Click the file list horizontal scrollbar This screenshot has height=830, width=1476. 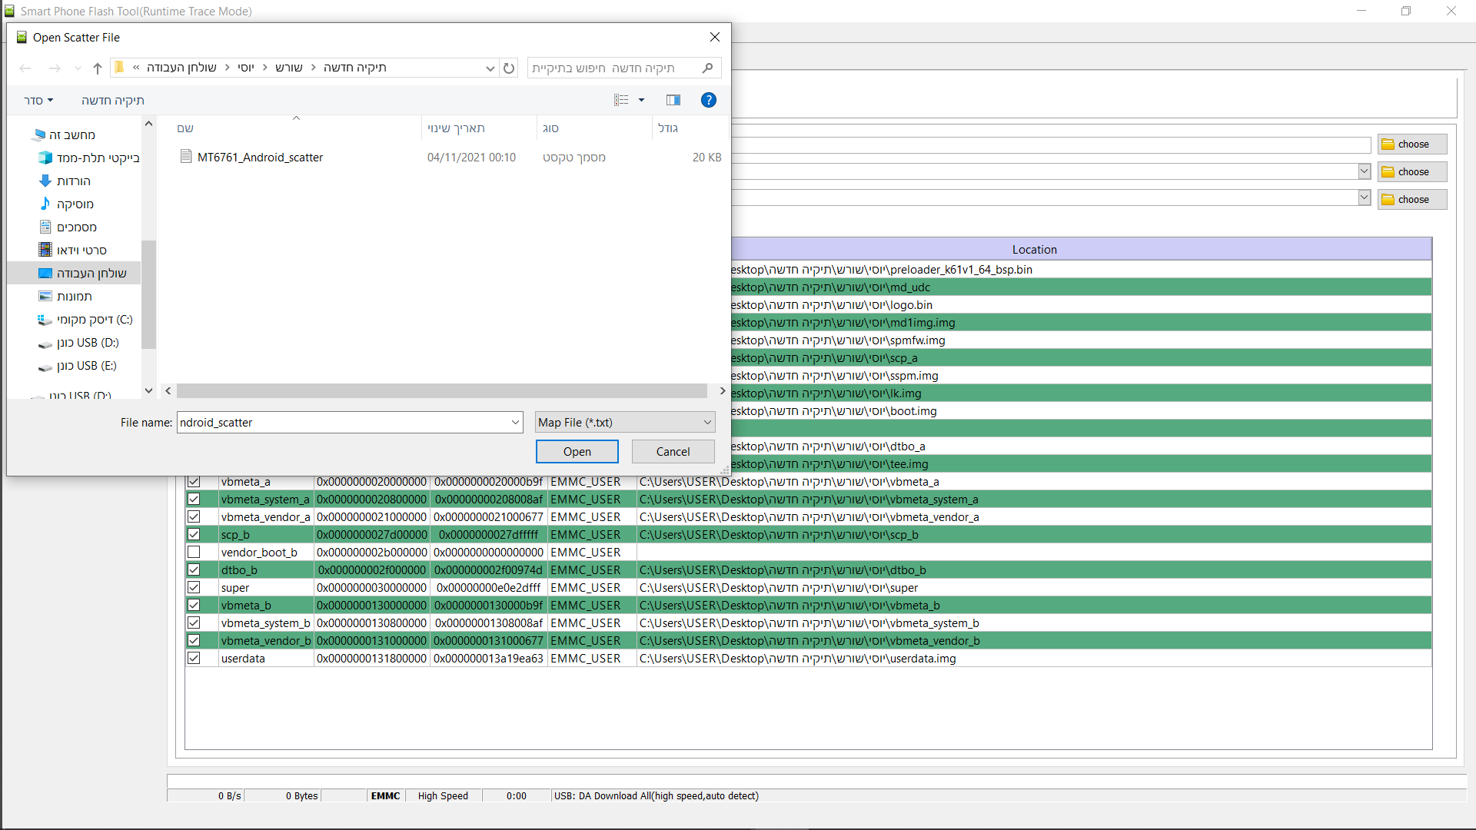point(442,391)
